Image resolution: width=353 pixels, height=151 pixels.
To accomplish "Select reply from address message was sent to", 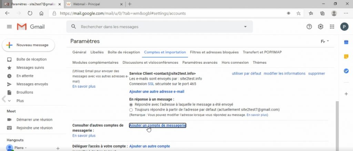I will point(131,105).
